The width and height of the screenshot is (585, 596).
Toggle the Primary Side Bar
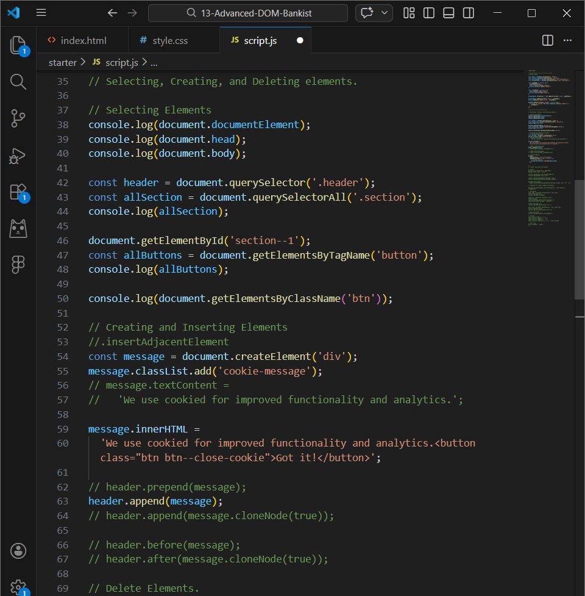pos(428,12)
